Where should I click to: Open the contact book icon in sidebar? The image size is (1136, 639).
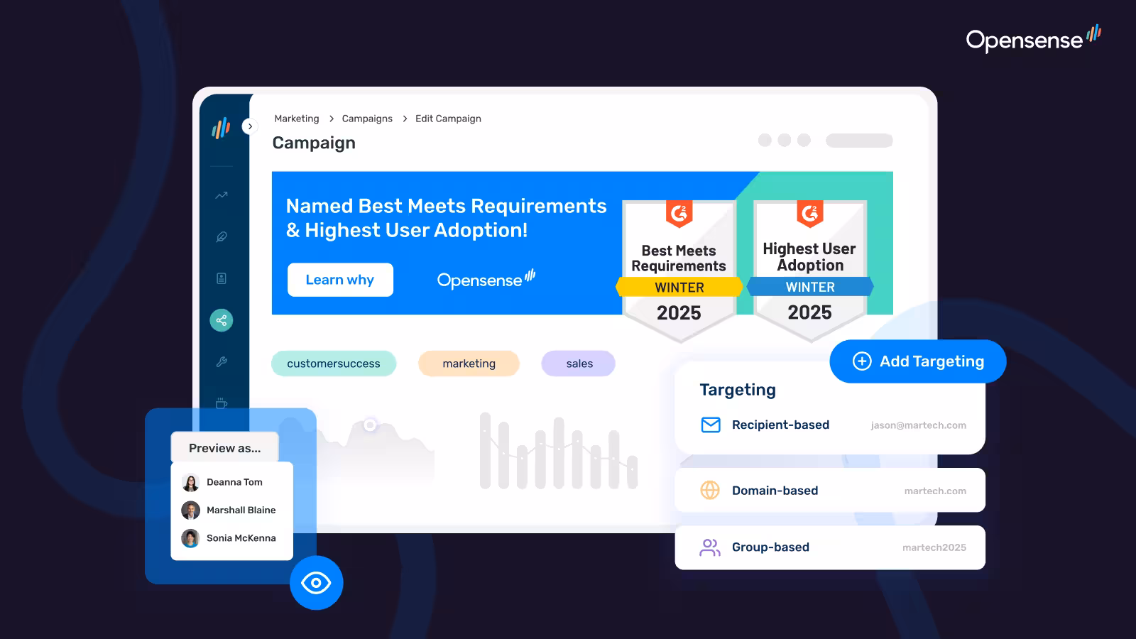click(222, 278)
